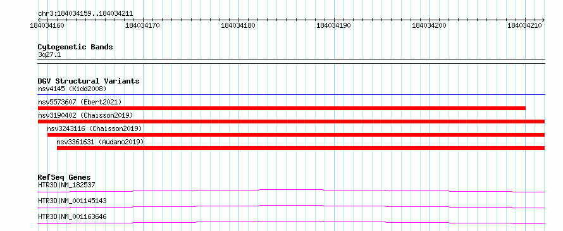Image resolution: width=563 pixels, height=231 pixels.
Task: Click the chr3:184034159..184034211 region label
Action: click(85, 14)
